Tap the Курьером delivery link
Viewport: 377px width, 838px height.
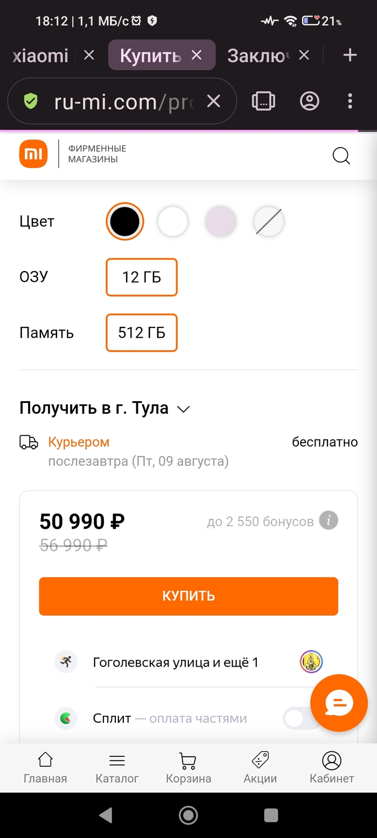[79, 442]
